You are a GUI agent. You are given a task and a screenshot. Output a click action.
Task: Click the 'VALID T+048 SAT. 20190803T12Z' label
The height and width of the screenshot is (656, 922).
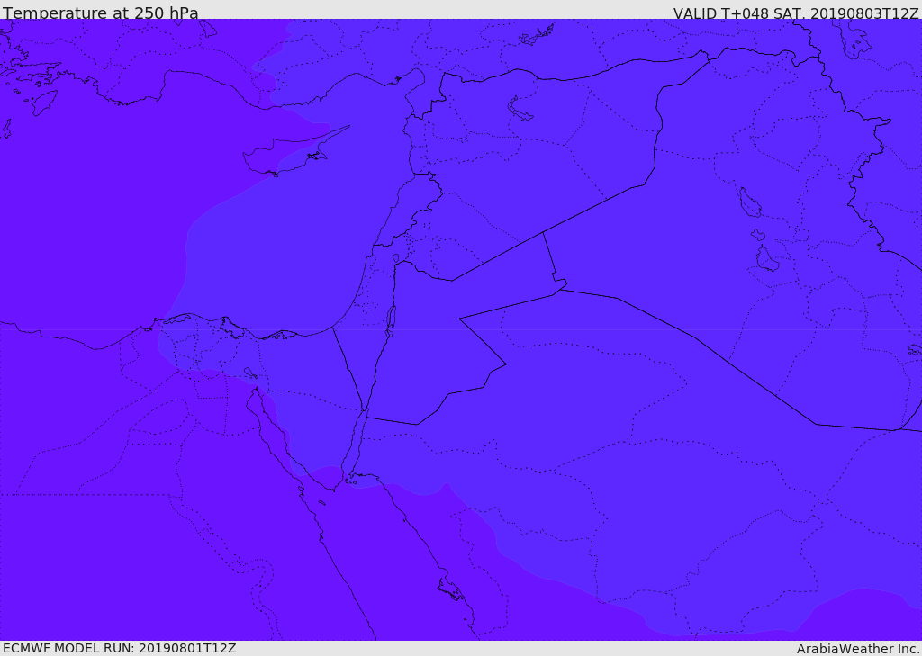[796, 13]
